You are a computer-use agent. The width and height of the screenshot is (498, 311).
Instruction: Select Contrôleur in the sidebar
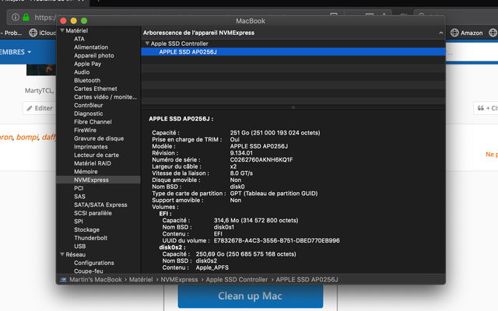point(89,105)
